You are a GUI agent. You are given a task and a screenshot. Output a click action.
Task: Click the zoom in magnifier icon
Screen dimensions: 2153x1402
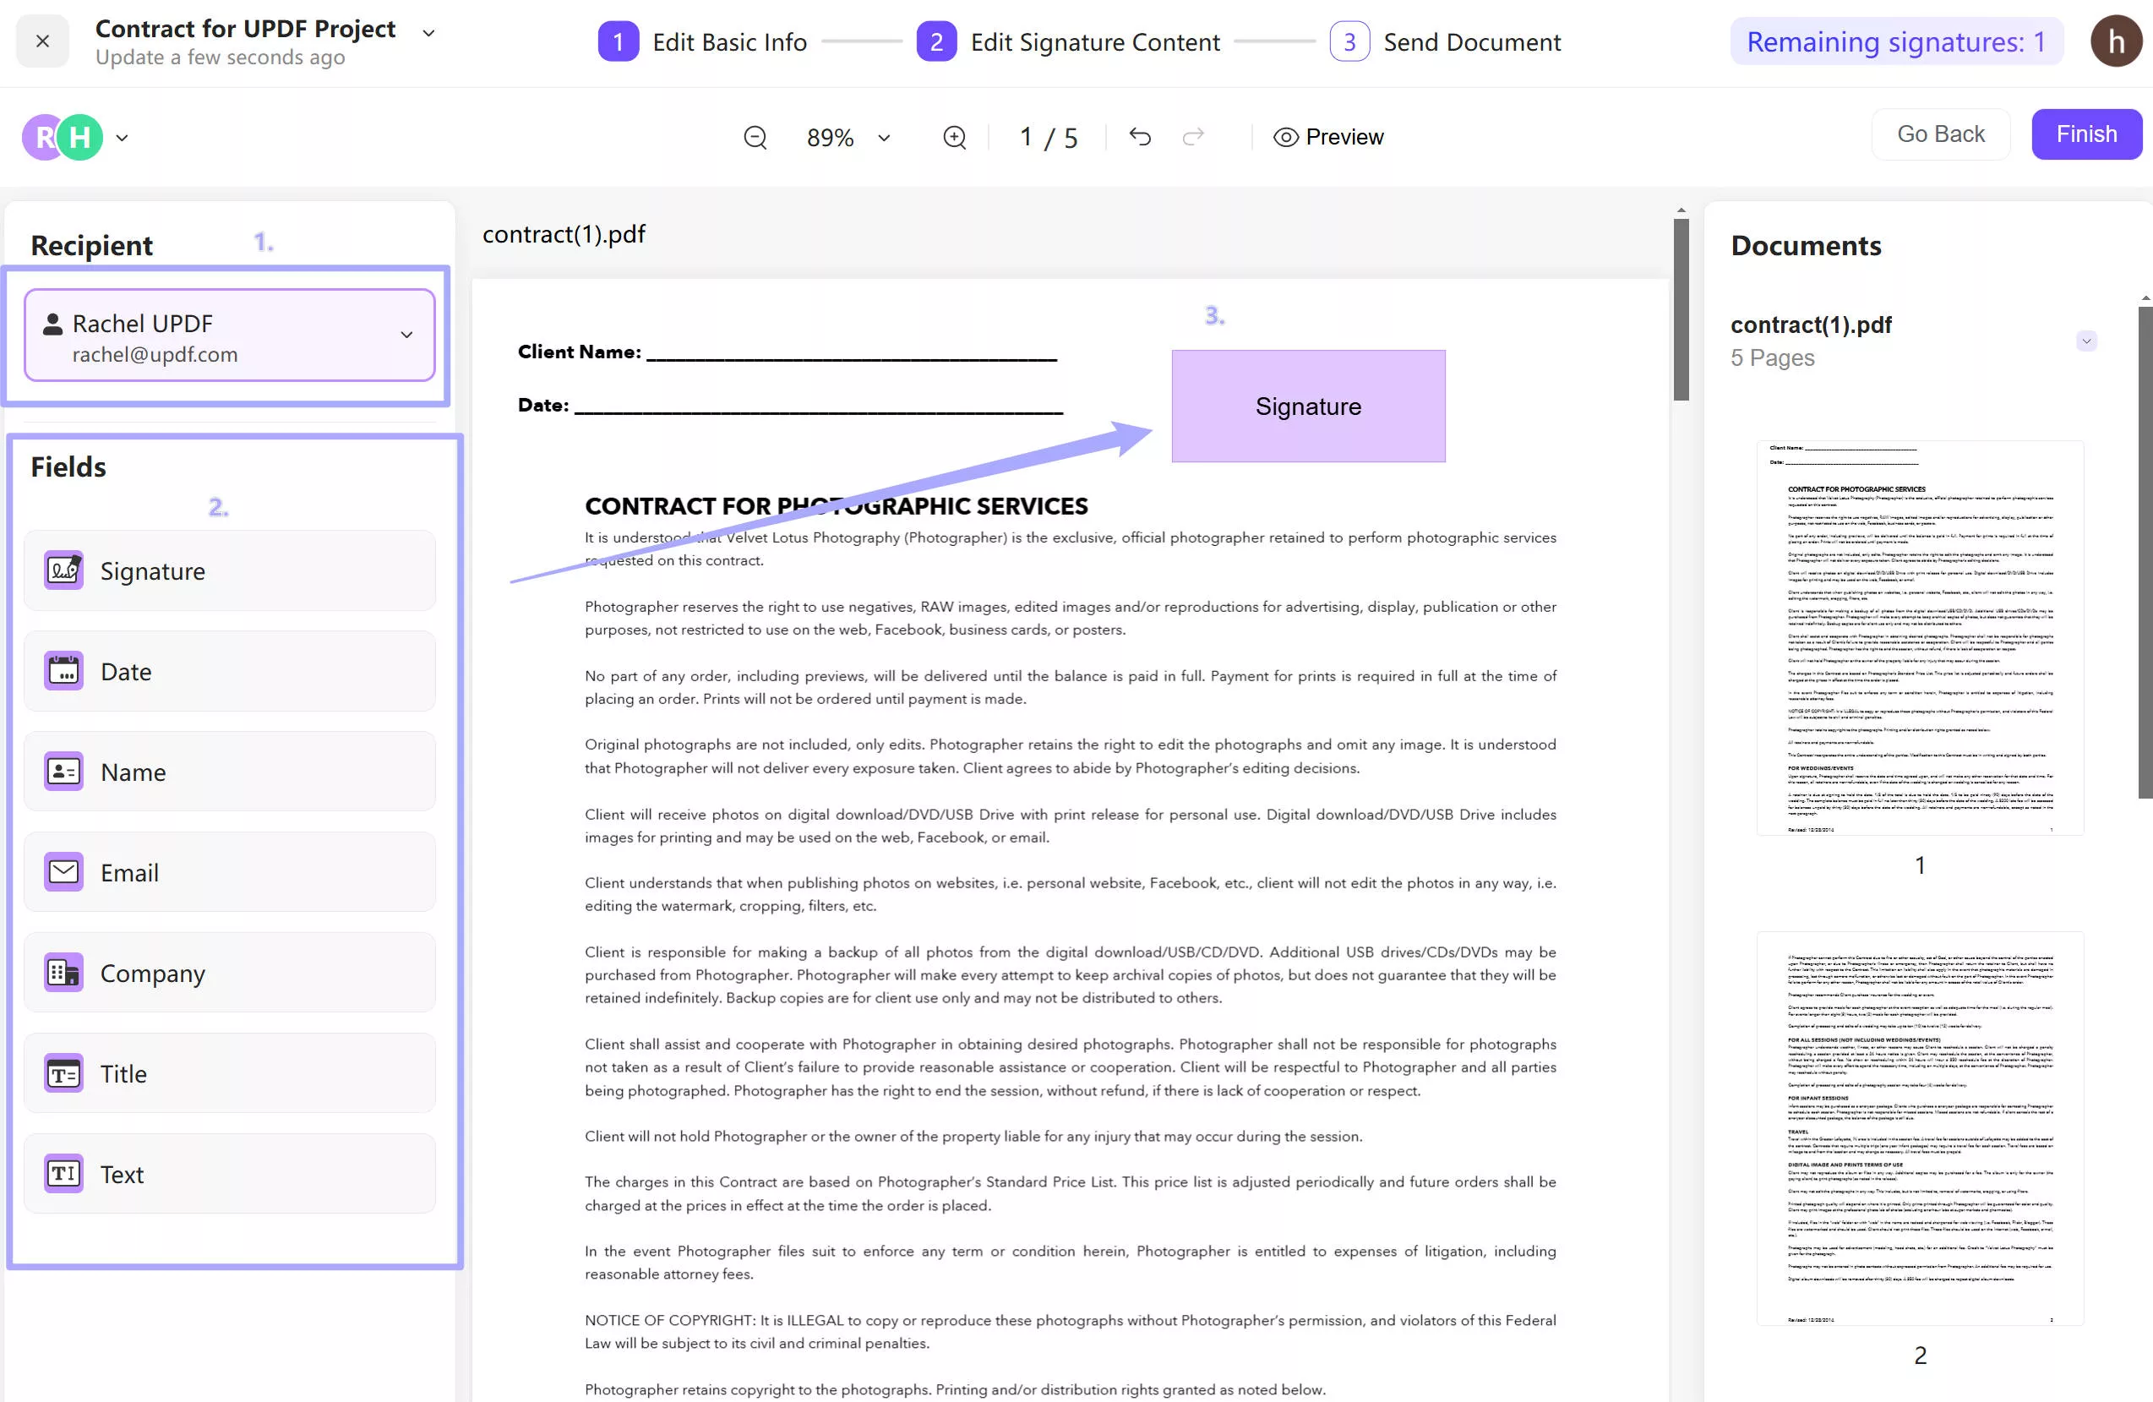954,138
